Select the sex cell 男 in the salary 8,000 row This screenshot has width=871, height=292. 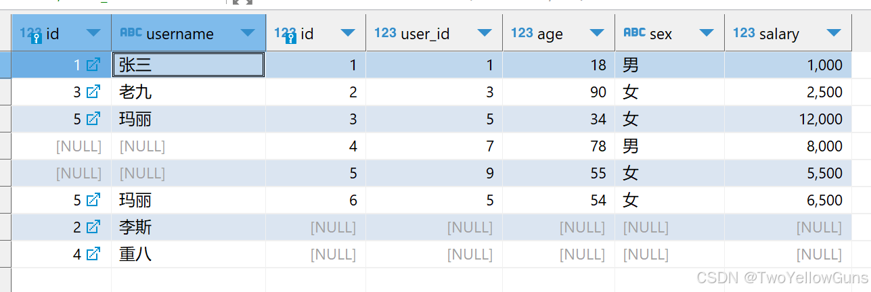point(669,146)
